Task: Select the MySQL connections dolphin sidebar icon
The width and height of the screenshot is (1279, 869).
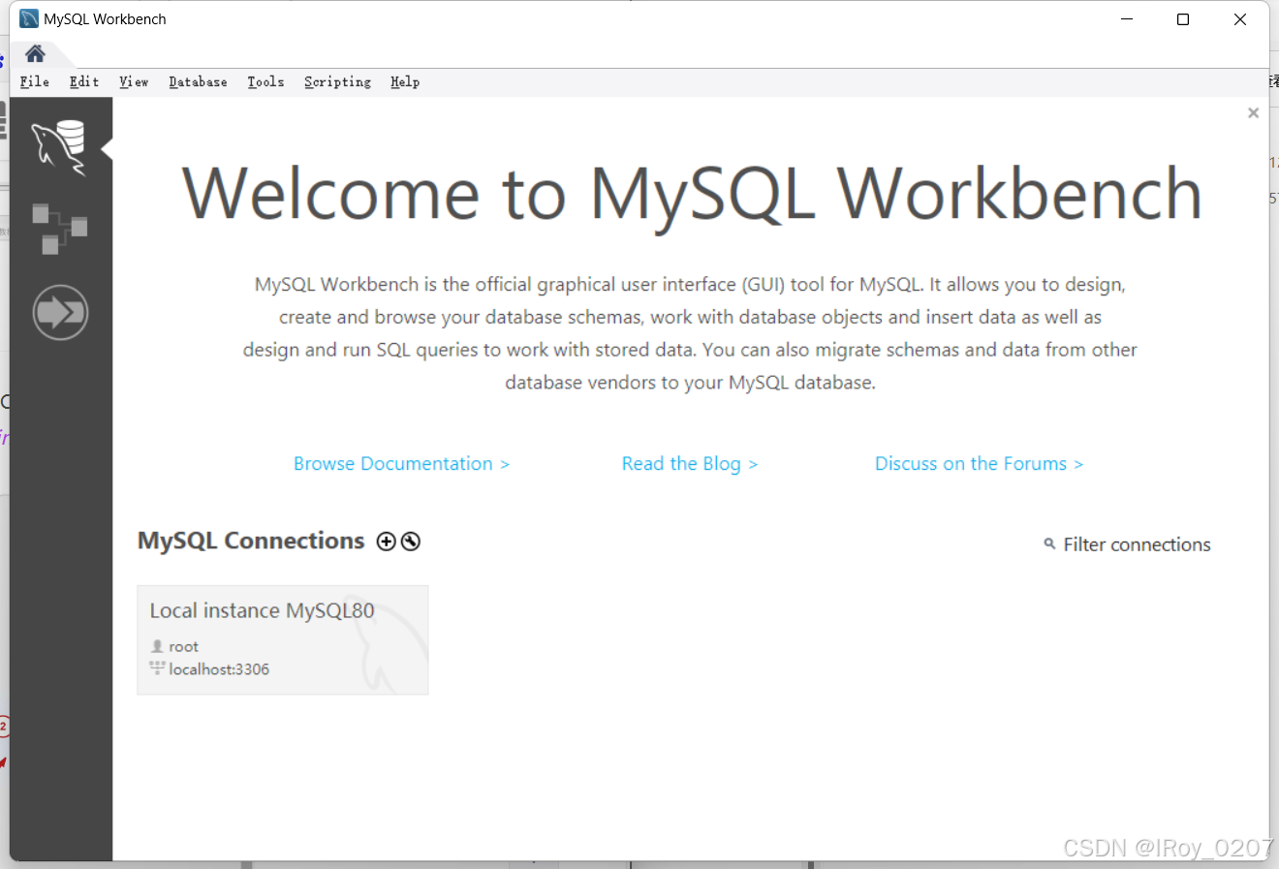Action: tap(60, 147)
